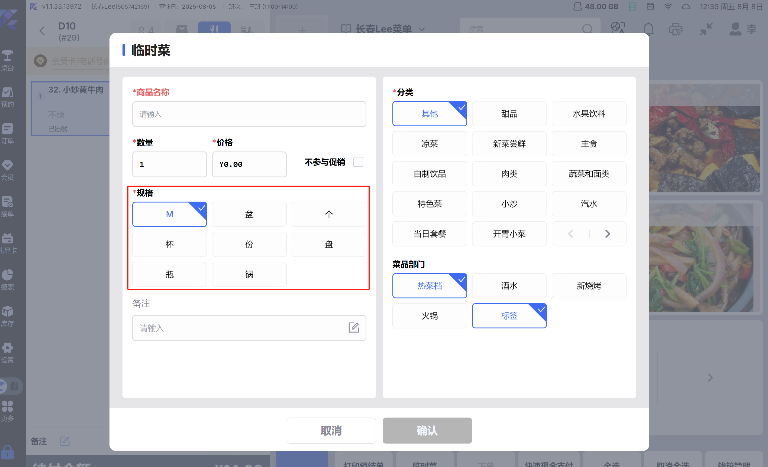Click the edit icon beside bottom-left 备注
This screenshot has height=467, width=768.
coord(65,441)
